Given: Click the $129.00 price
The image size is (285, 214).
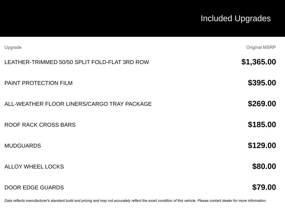Looking at the screenshot, I should click(x=262, y=145).
